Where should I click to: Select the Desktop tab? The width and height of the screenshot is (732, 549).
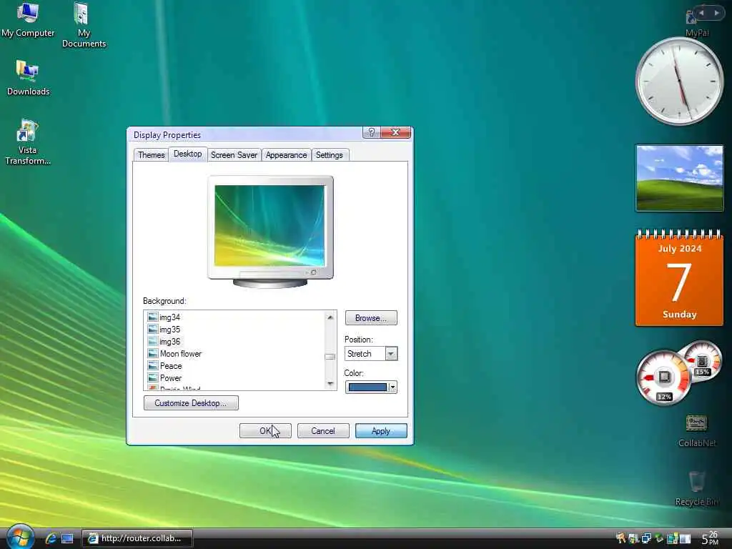tap(188, 154)
